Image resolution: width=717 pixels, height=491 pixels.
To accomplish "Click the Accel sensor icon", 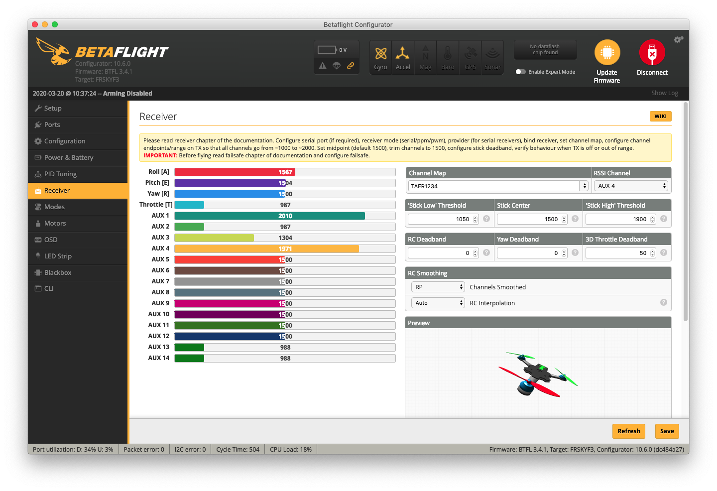I will (x=403, y=53).
